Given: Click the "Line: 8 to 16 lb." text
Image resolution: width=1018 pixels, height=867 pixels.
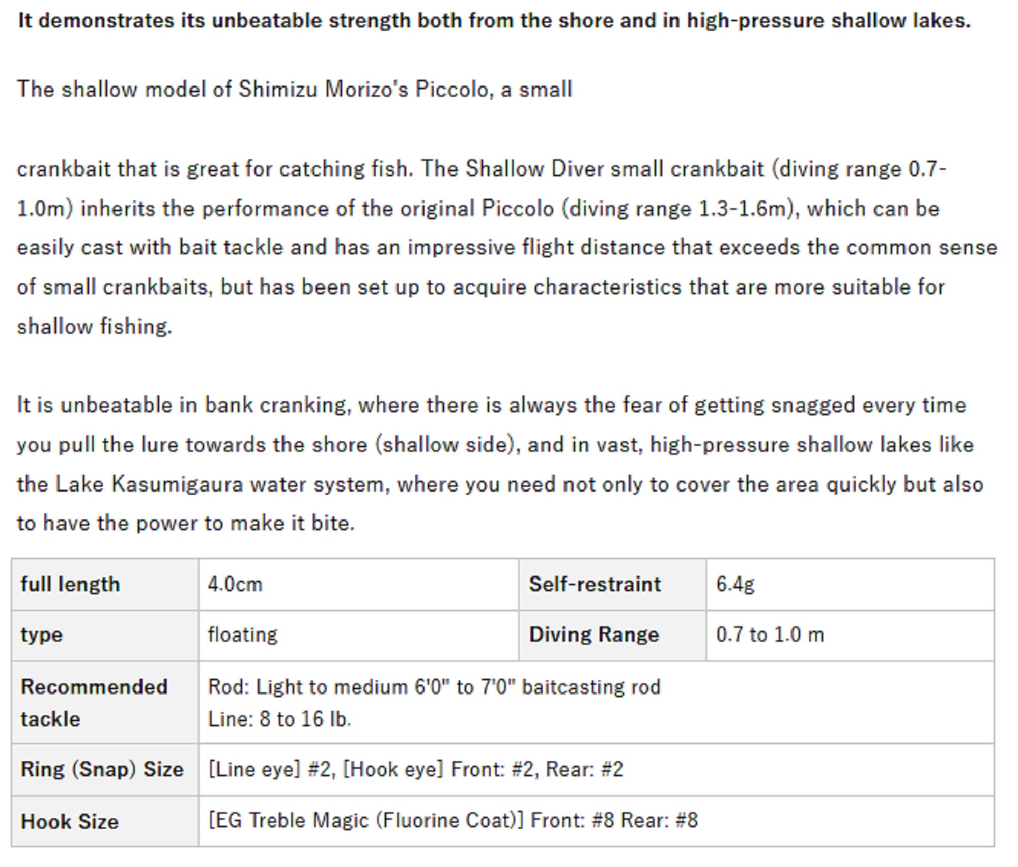Looking at the screenshot, I should [x=279, y=719].
